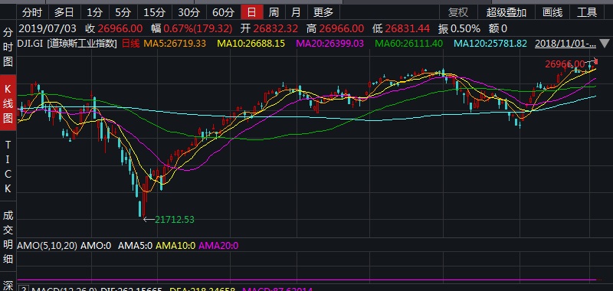Viewport: 613px width, 291px height.
Task: Select the 月 monthly period tab
Action: pyautogui.click(x=296, y=12)
